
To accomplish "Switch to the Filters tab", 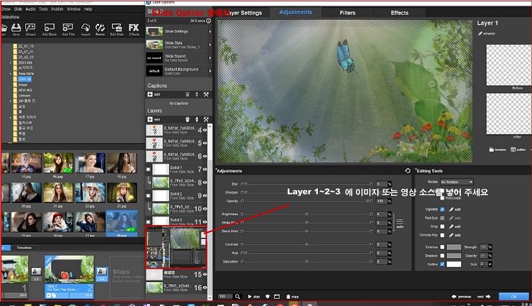I will pos(347,13).
